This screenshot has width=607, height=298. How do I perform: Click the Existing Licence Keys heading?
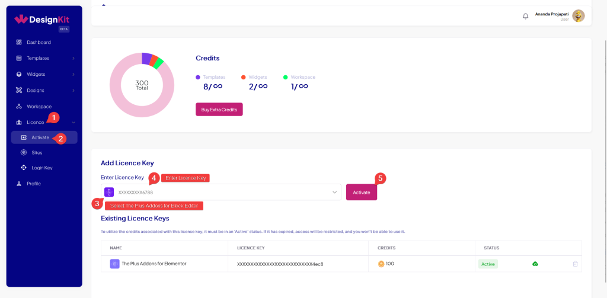(x=135, y=218)
